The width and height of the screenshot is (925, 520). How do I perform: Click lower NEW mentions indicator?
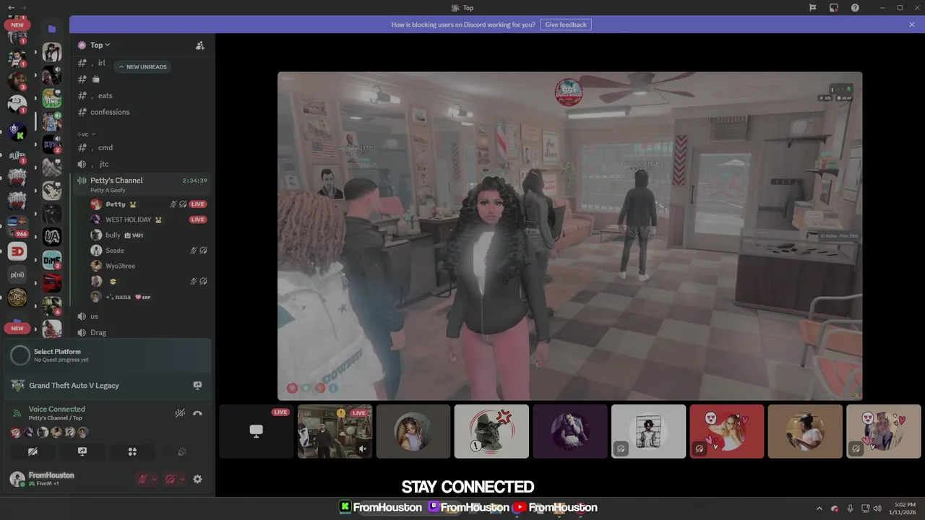tap(17, 328)
